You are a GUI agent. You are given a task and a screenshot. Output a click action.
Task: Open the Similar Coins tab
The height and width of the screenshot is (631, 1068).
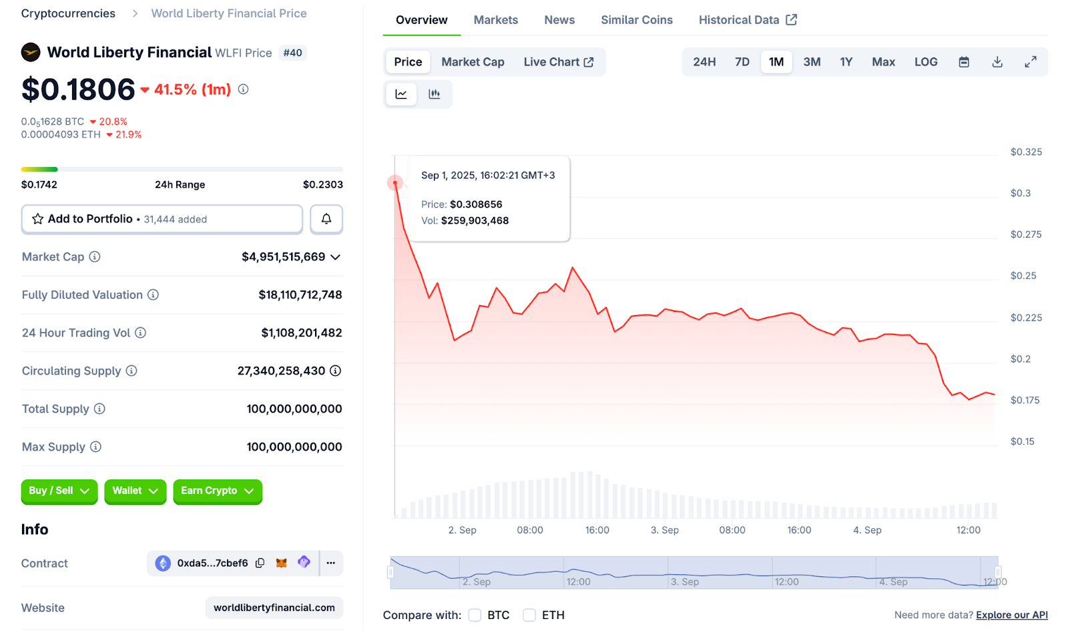click(x=637, y=20)
